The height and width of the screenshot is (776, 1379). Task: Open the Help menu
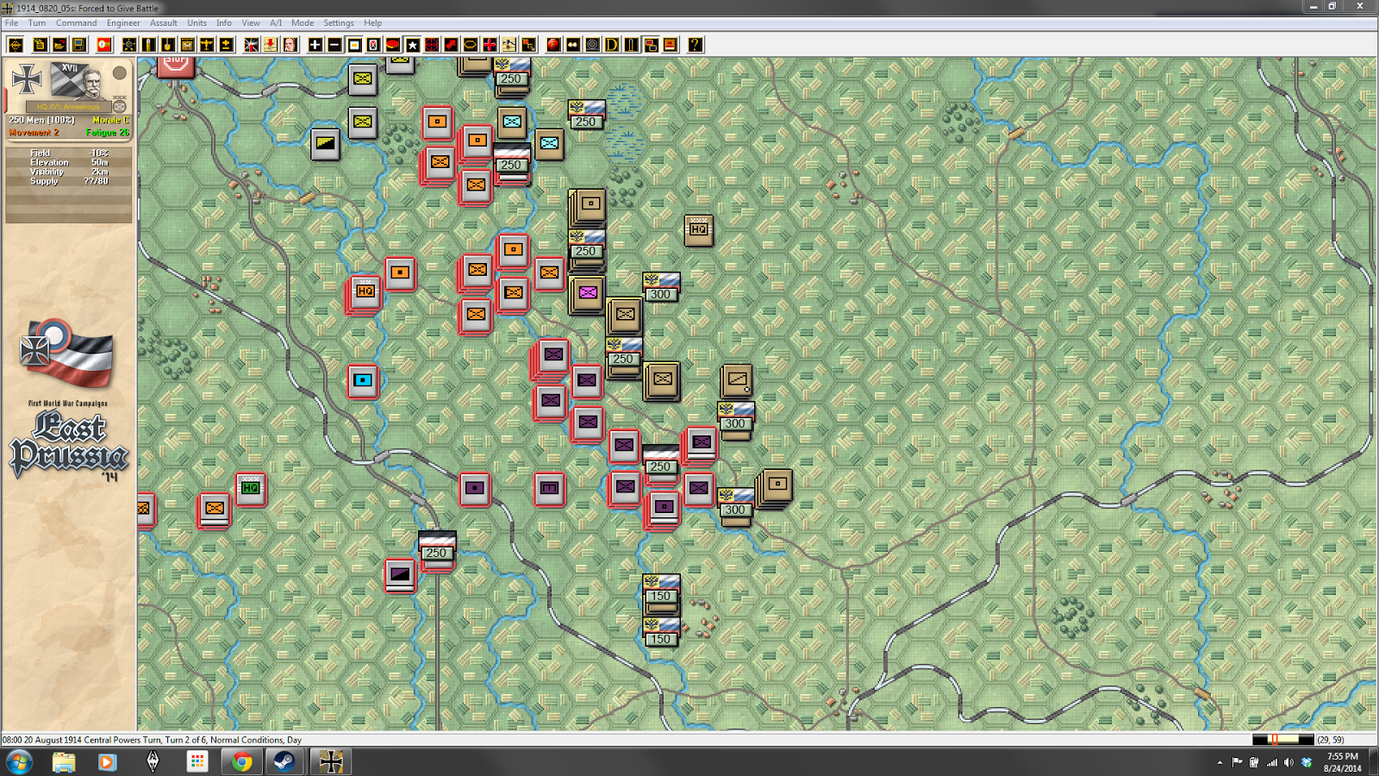tap(372, 23)
